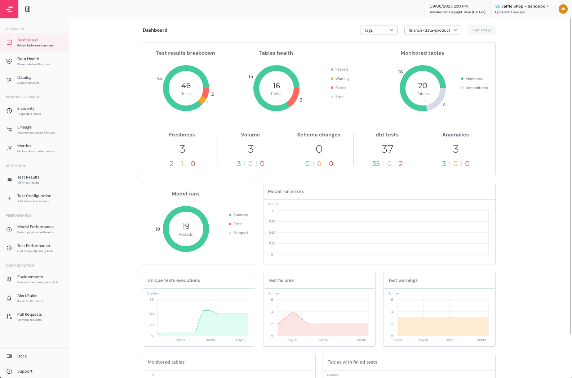The width and height of the screenshot is (572, 378).
Task: Toggle the Unmonitored legend item
Action: 475,88
